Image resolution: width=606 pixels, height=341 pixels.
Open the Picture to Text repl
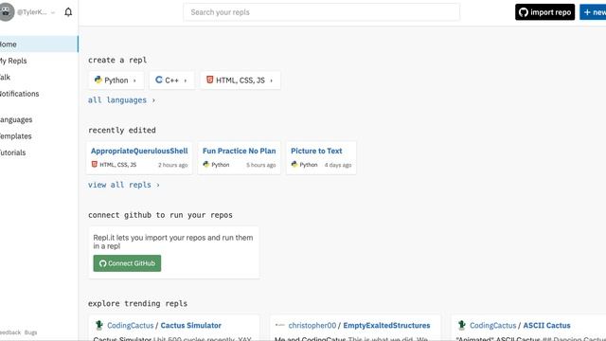(316, 151)
